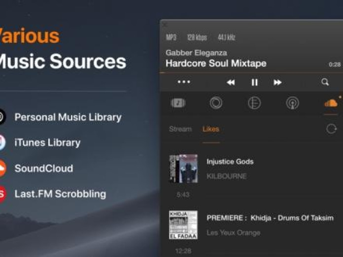Click the Music Sources heading

click(62, 62)
